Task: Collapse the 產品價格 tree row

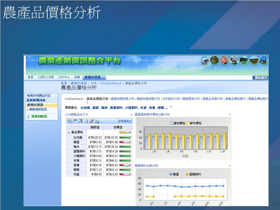Action: click(69, 132)
